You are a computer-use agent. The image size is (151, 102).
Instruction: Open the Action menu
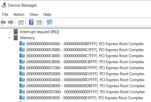click(x=19, y=14)
